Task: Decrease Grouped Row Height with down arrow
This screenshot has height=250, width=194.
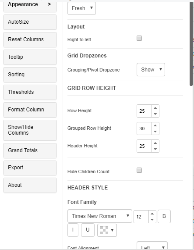Action: [x=155, y=132]
